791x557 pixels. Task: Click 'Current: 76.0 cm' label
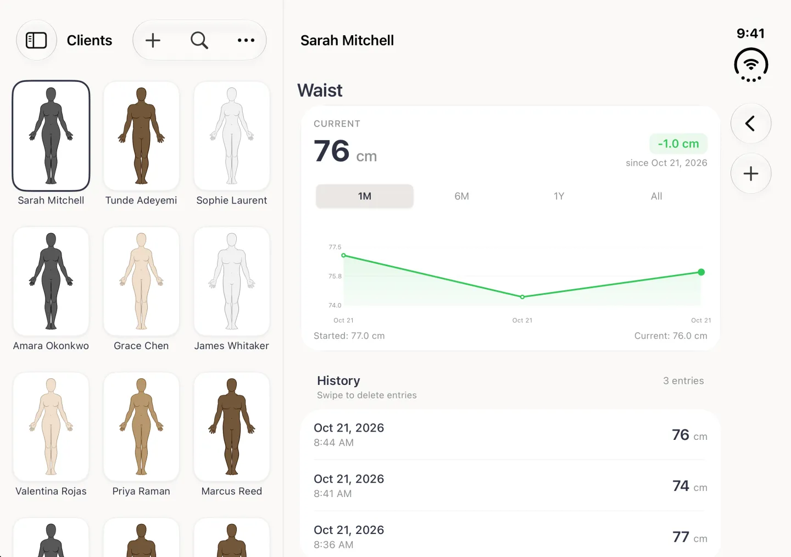coord(671,336)
